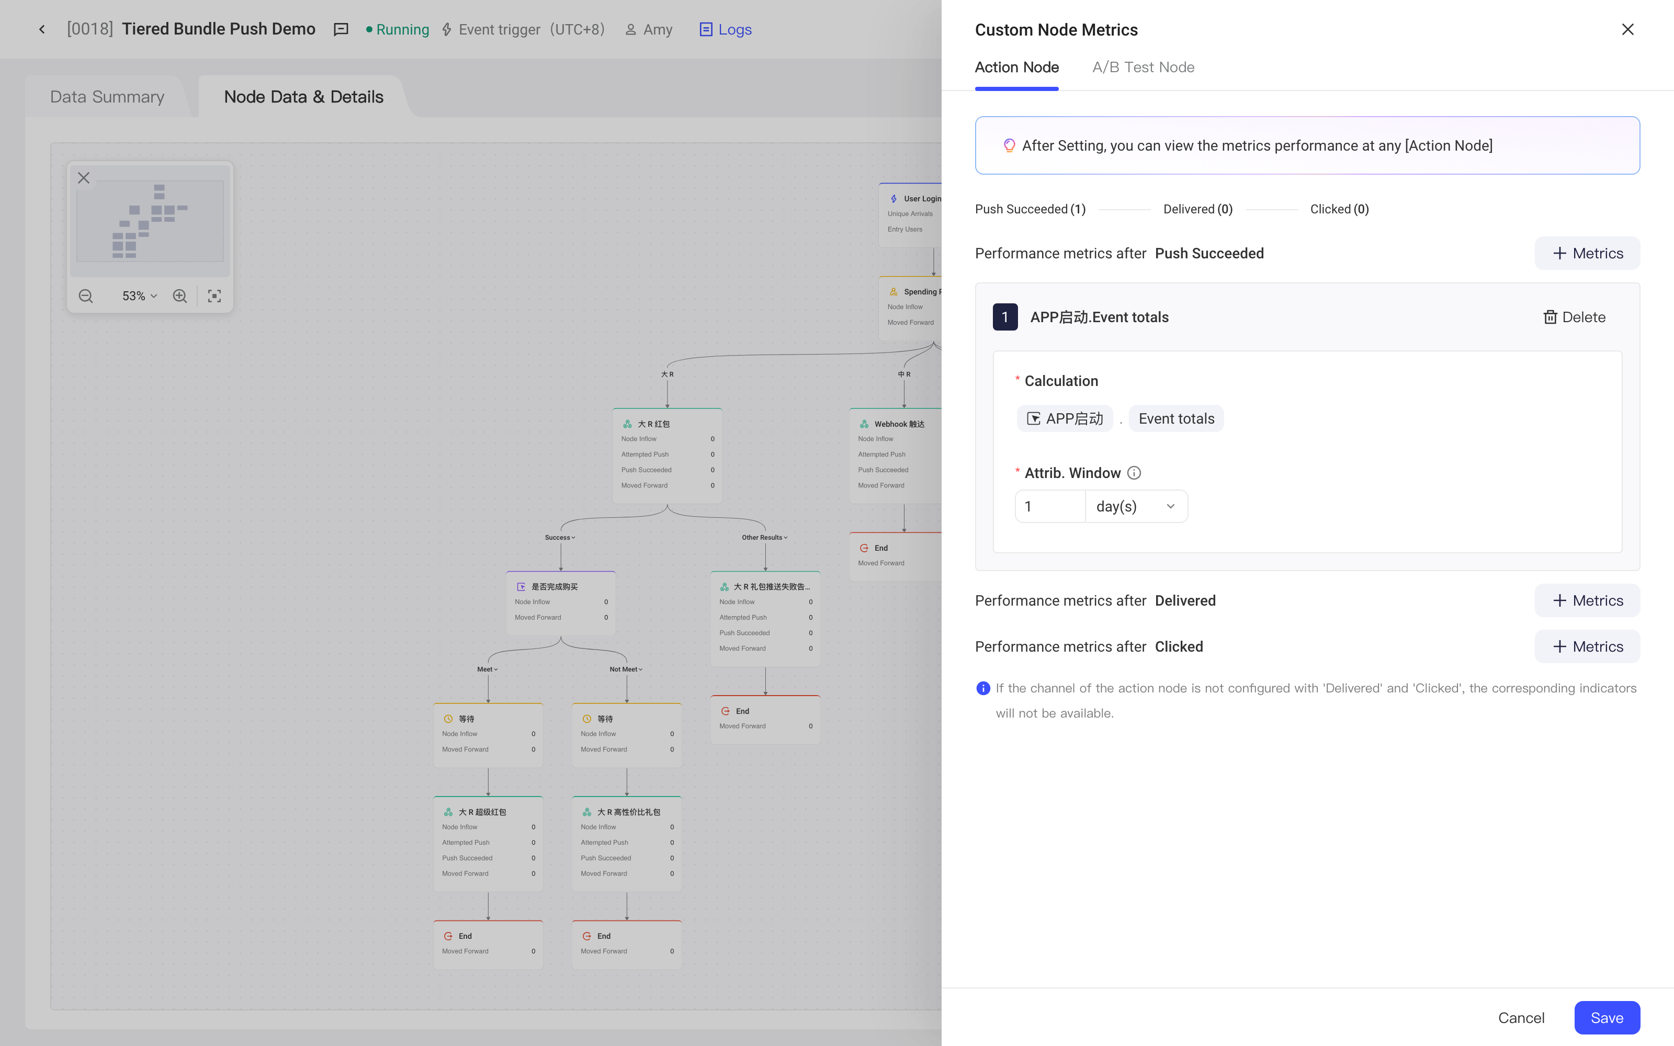This screenshot has width=1674, height=1046.
Task: Cancel the custom node metrics changes
Action: click(1520, 1018)
